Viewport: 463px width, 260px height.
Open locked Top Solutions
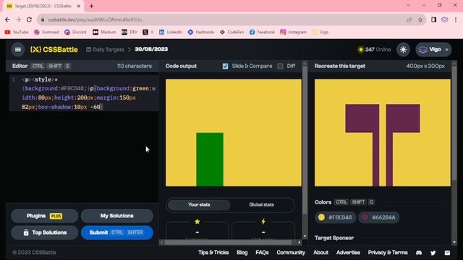tap(45, 233)
